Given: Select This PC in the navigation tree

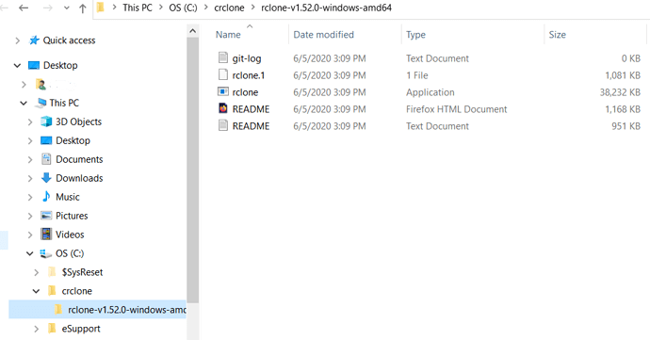Looking at the screenshot, I should coord(64,103).
